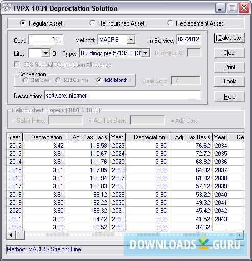The width and height of the screenshot is (252, 261).
Task: Click the scroll left arrow of table
Action: pyautogui.click(x=11, y=235)
